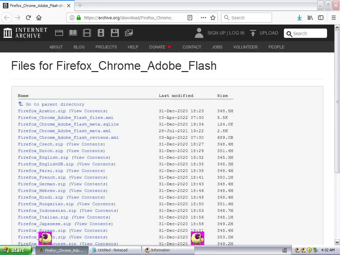Download Firefox_English.zip

pos(43,157)
